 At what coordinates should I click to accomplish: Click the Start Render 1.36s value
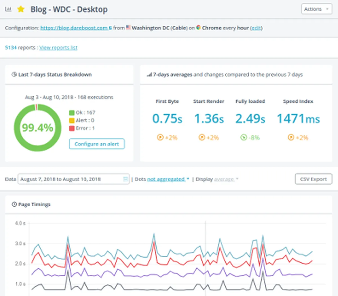(x=209, y=119)
